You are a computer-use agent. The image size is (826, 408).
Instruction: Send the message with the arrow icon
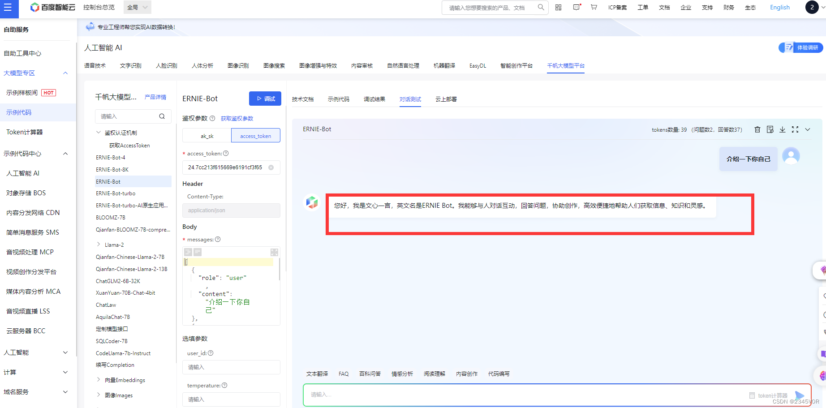[x=800, y=395]
